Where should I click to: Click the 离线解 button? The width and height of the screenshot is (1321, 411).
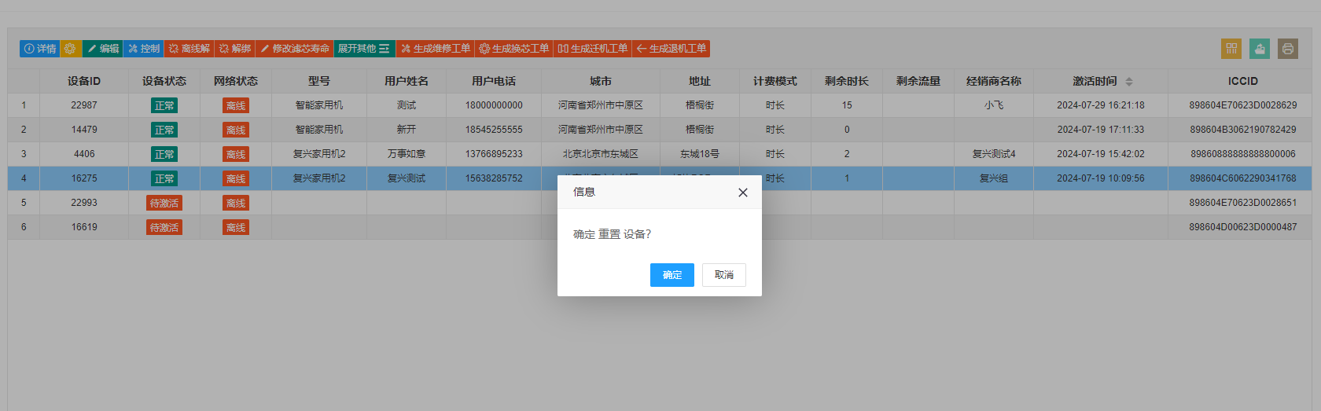(190, 49)
